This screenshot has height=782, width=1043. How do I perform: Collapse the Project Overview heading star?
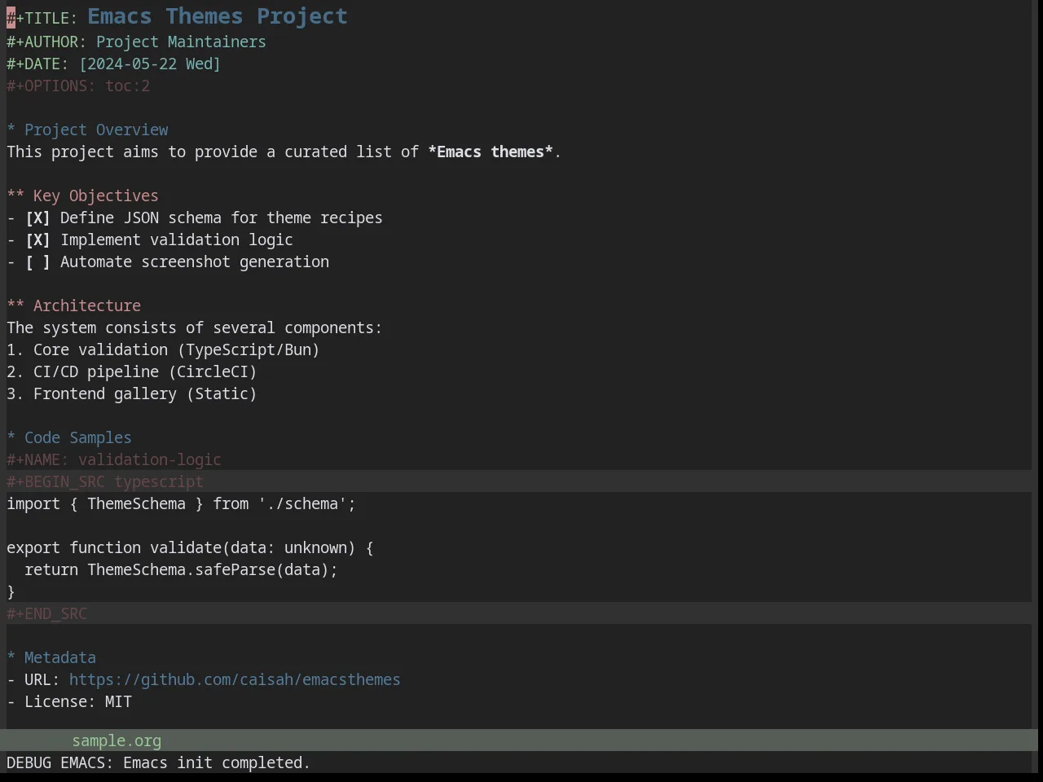[11, 130]
